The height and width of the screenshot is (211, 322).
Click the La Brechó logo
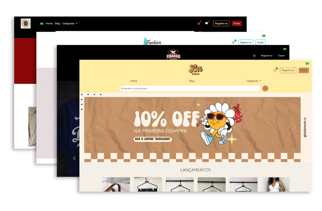point(195,69)
